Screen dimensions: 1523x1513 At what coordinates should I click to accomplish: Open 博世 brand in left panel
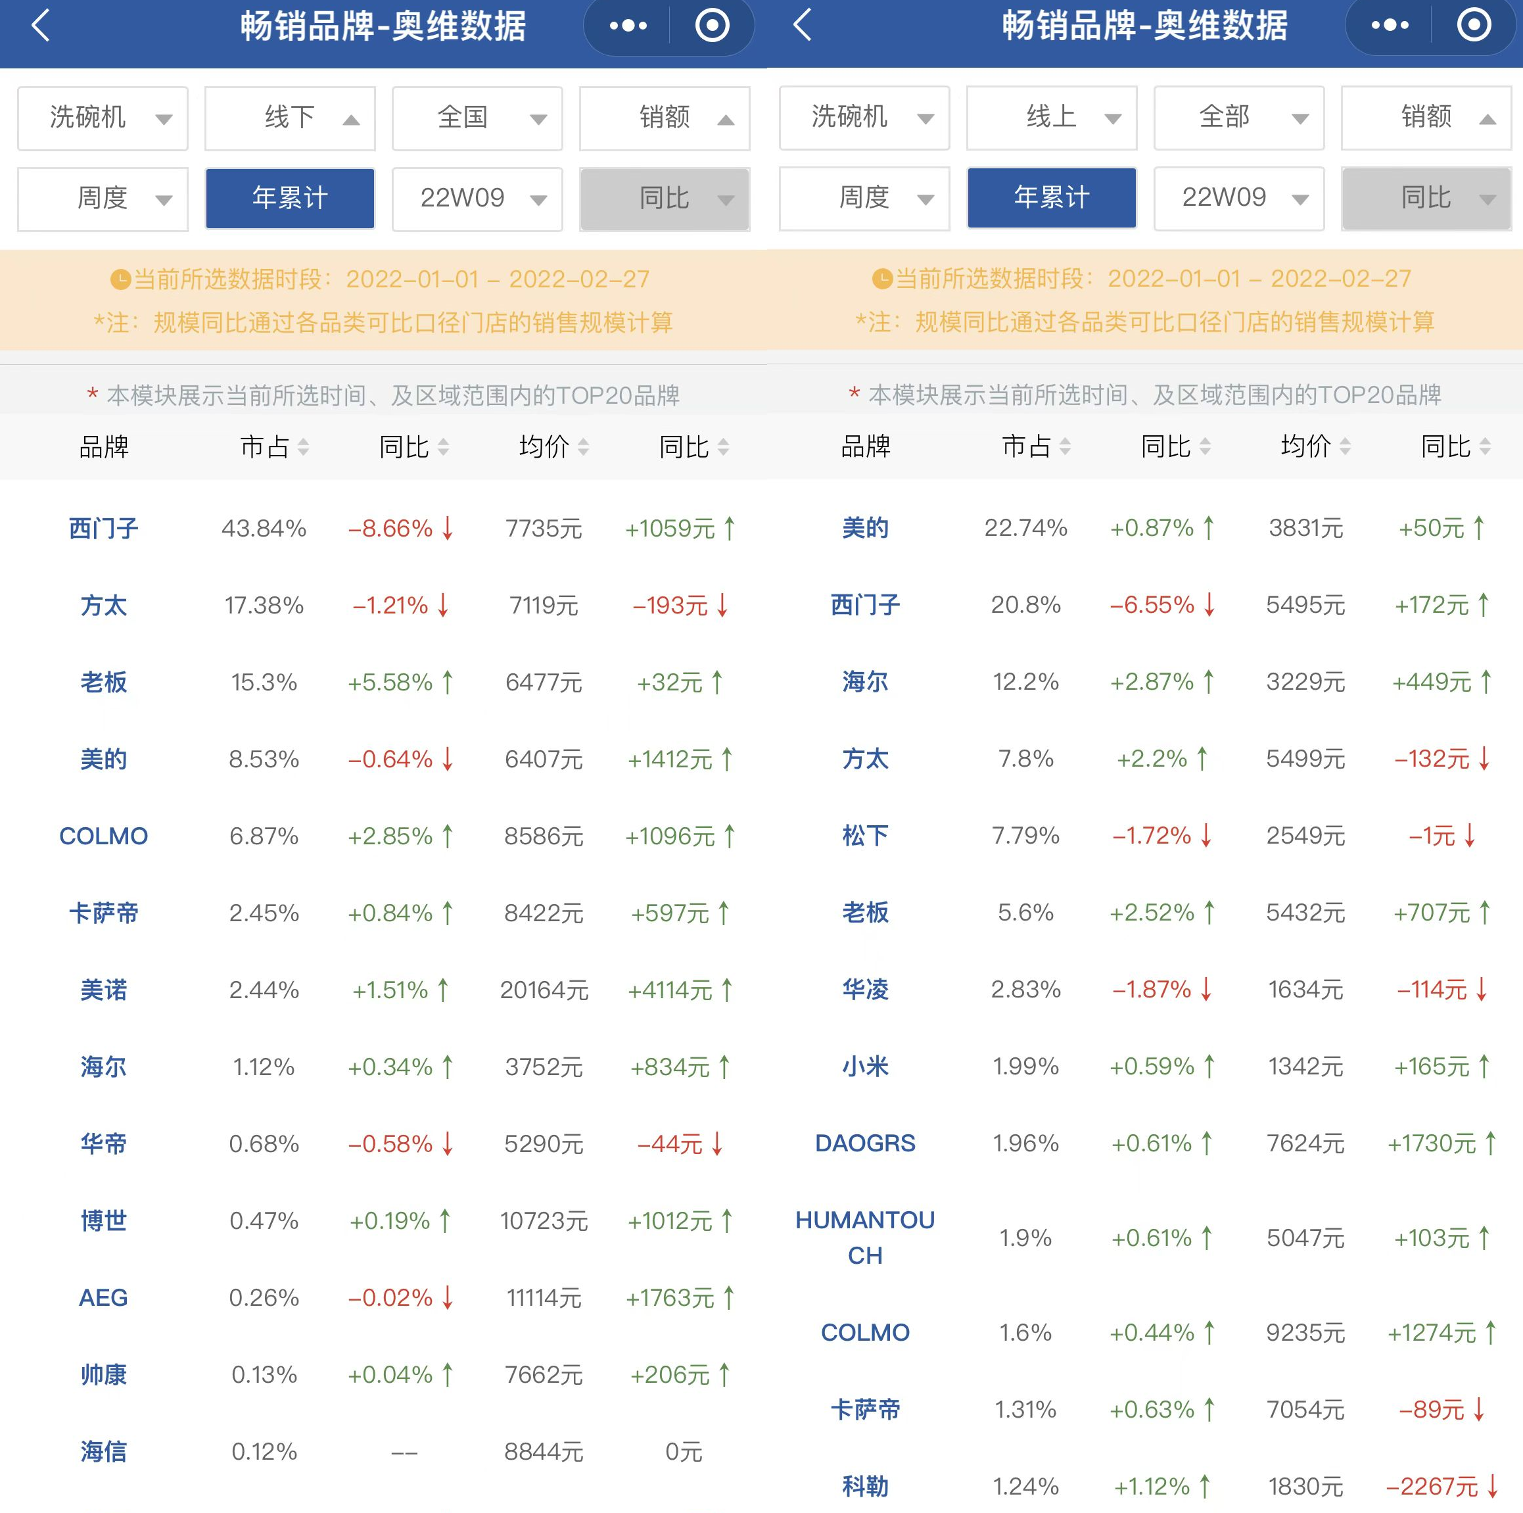(x=103, y=1220)
